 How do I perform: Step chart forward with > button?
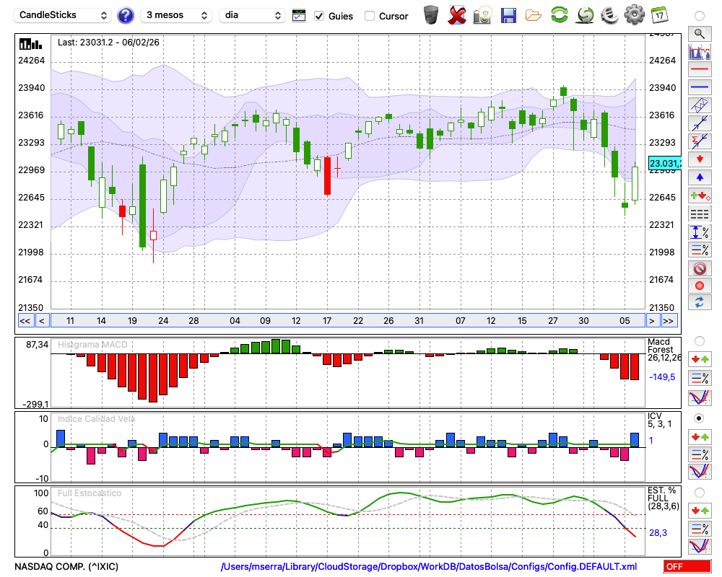(651, 321)
